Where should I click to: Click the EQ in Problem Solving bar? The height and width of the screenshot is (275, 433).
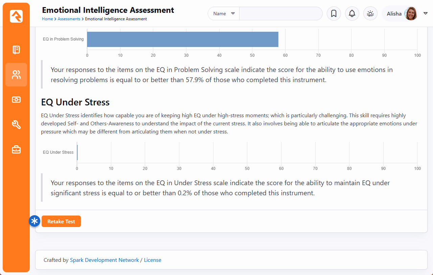(x=183, y=39)
